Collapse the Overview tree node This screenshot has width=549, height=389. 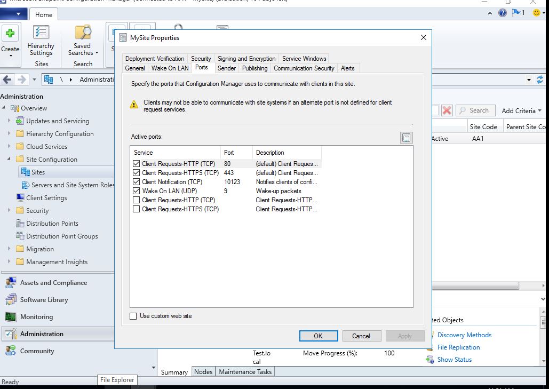pyautogui.click(x=4, y=107)
